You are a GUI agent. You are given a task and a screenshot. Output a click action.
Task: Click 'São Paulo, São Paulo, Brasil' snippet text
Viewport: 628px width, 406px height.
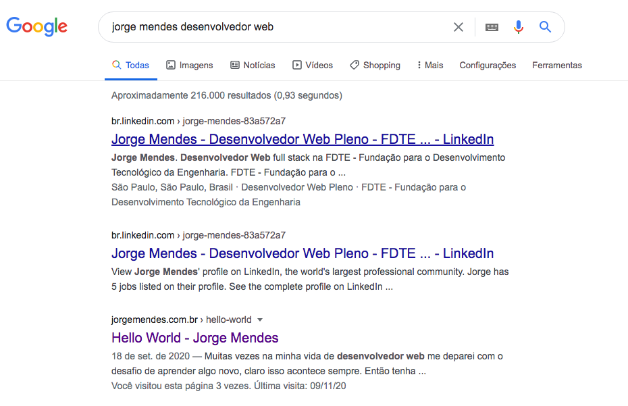pos(172,187)
